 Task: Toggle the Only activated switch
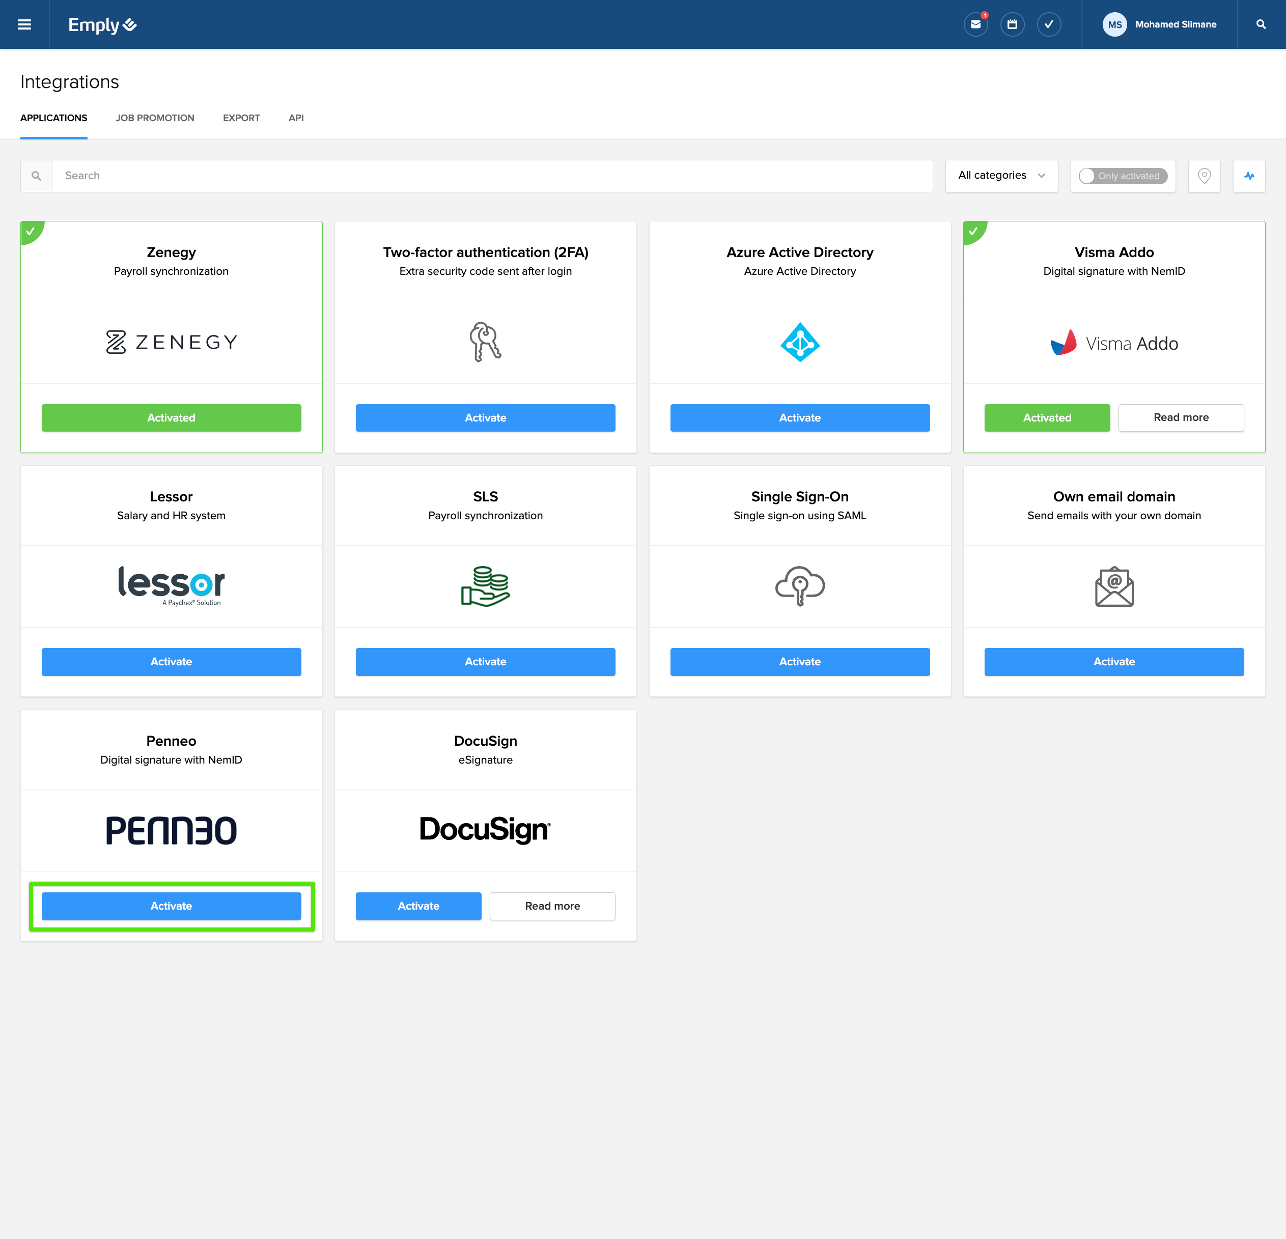[x=1122, y=176]
